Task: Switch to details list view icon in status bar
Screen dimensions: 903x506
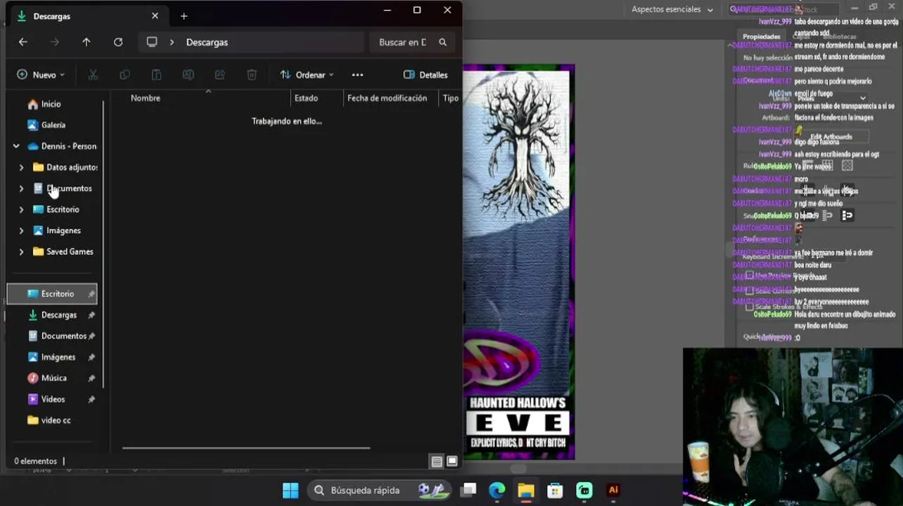Action: 437,461
